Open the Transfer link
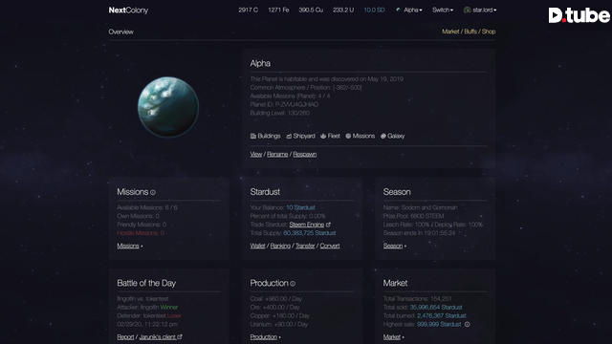 tap(305, 247)
